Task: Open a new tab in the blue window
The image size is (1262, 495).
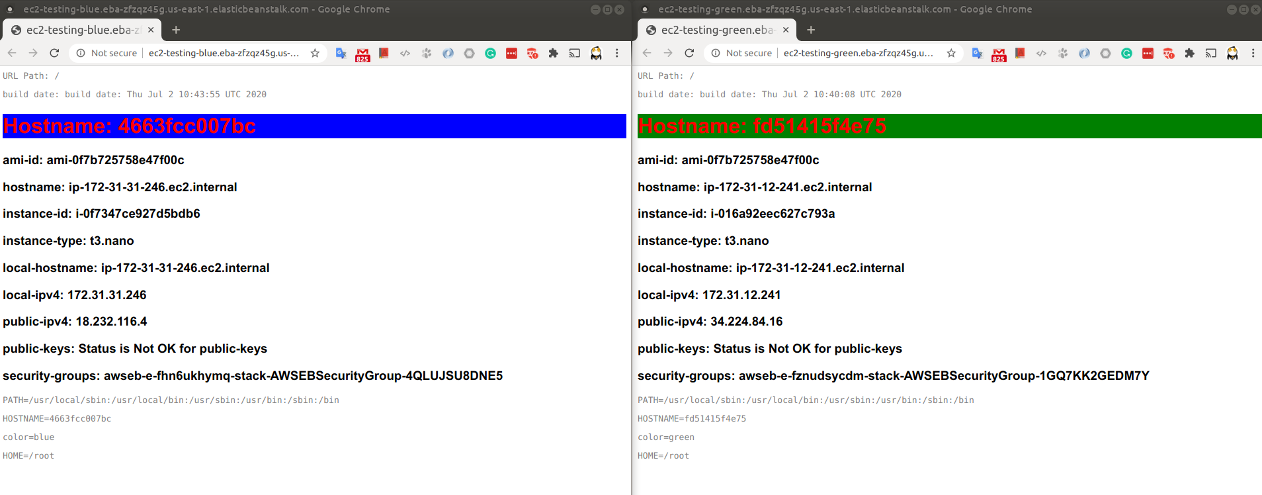Action: click(x=176, y=30)
